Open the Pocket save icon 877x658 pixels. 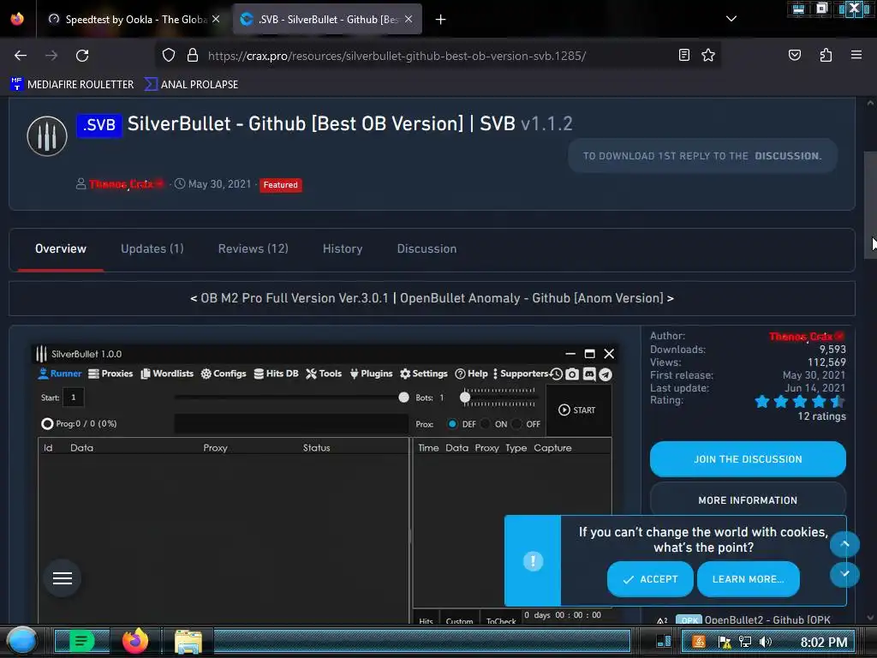(x=794, y=55)
